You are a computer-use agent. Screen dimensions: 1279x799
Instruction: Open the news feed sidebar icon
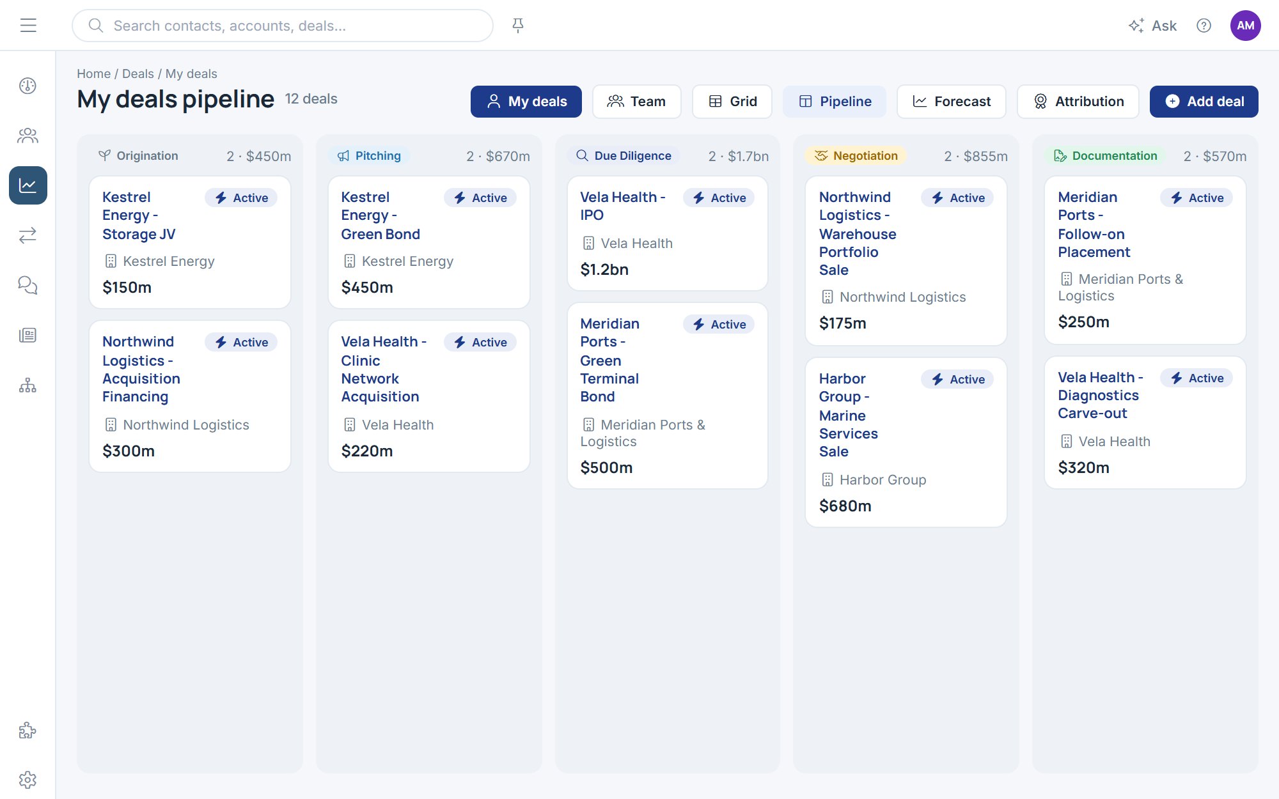[x=27, y=335]
